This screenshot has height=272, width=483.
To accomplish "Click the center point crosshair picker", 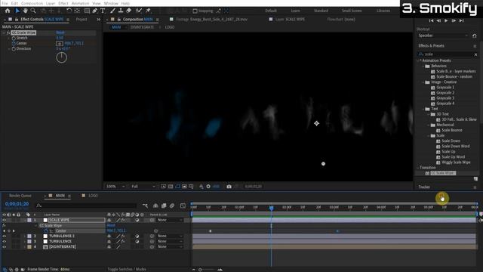I will (x=60, y=44).
